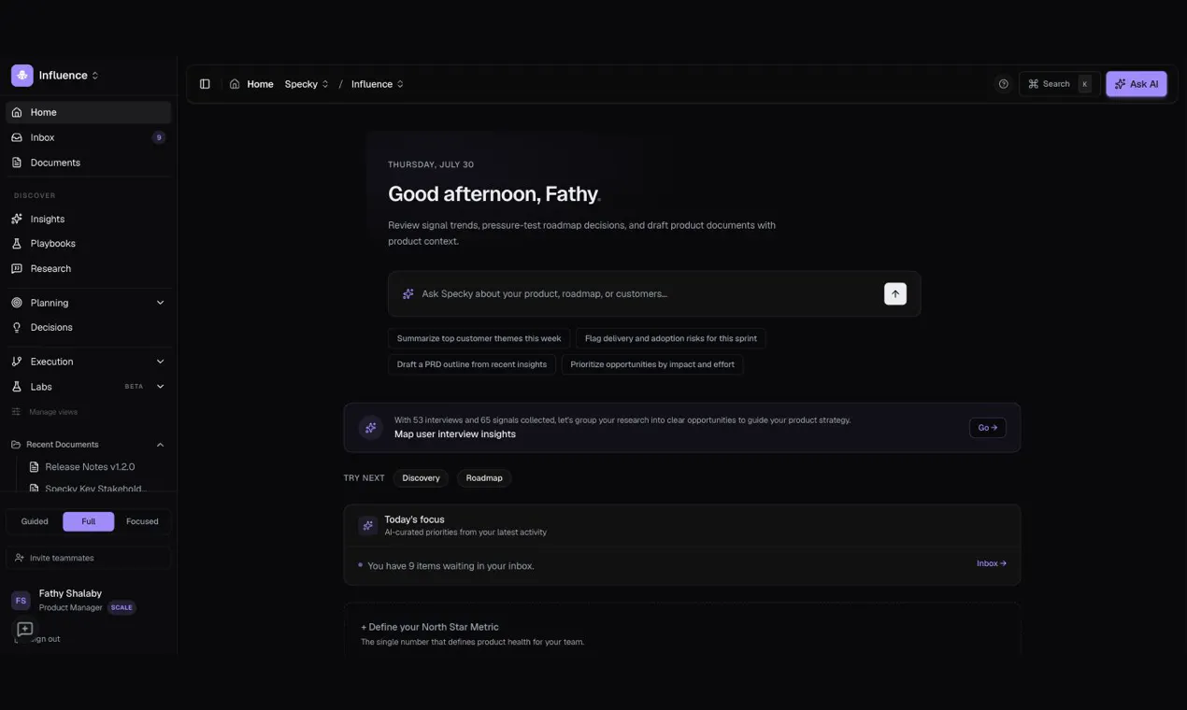Screen dimensions: 1187x710
Task: Click the Influence workspace logo icon
Action: (x=22, y=75)
